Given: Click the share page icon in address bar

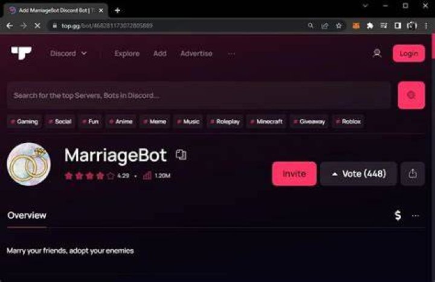Looking at the screenshot, I should [324, 26].
